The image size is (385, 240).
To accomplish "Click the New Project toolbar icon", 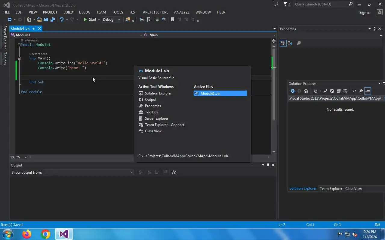I will (x=29, y=19).
